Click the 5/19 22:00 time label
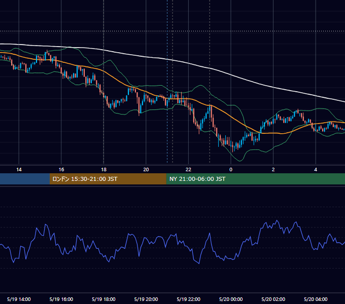345x304 pixels. 189,299
